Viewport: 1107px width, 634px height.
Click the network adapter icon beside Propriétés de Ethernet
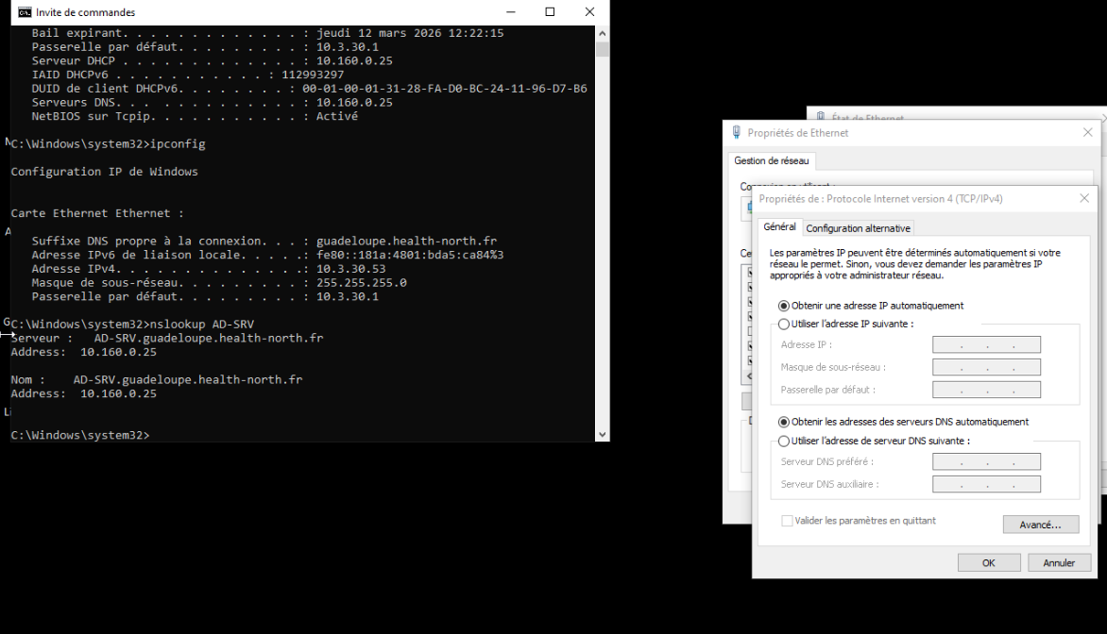(x=737, y=132)
